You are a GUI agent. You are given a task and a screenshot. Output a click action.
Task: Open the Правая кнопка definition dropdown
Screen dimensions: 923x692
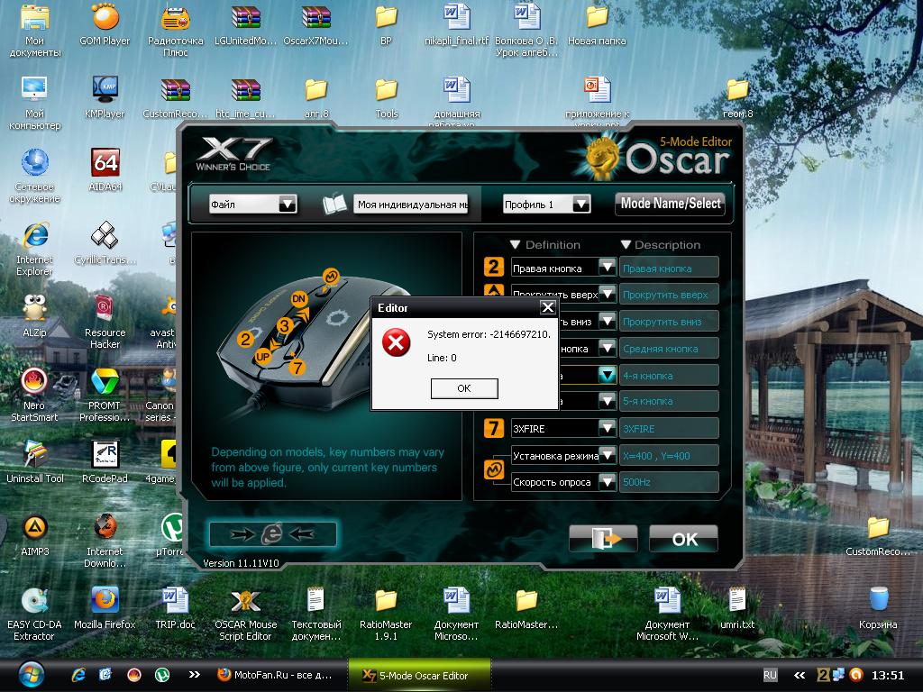tap(607, 268)
